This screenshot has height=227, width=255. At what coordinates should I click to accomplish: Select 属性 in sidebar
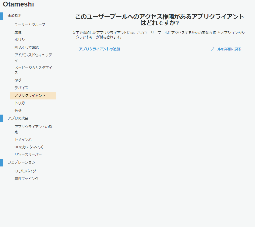(x=18, y=32)
